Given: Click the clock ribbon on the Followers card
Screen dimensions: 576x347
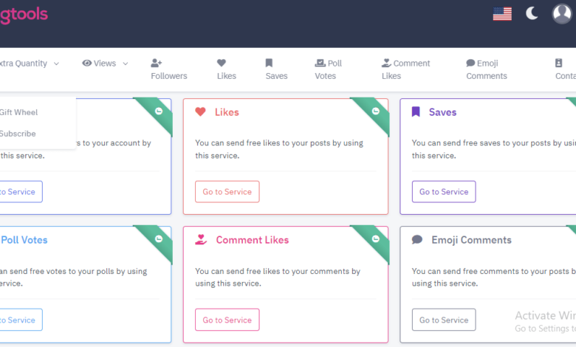Looking at the screenshot, I should point(159,111).
